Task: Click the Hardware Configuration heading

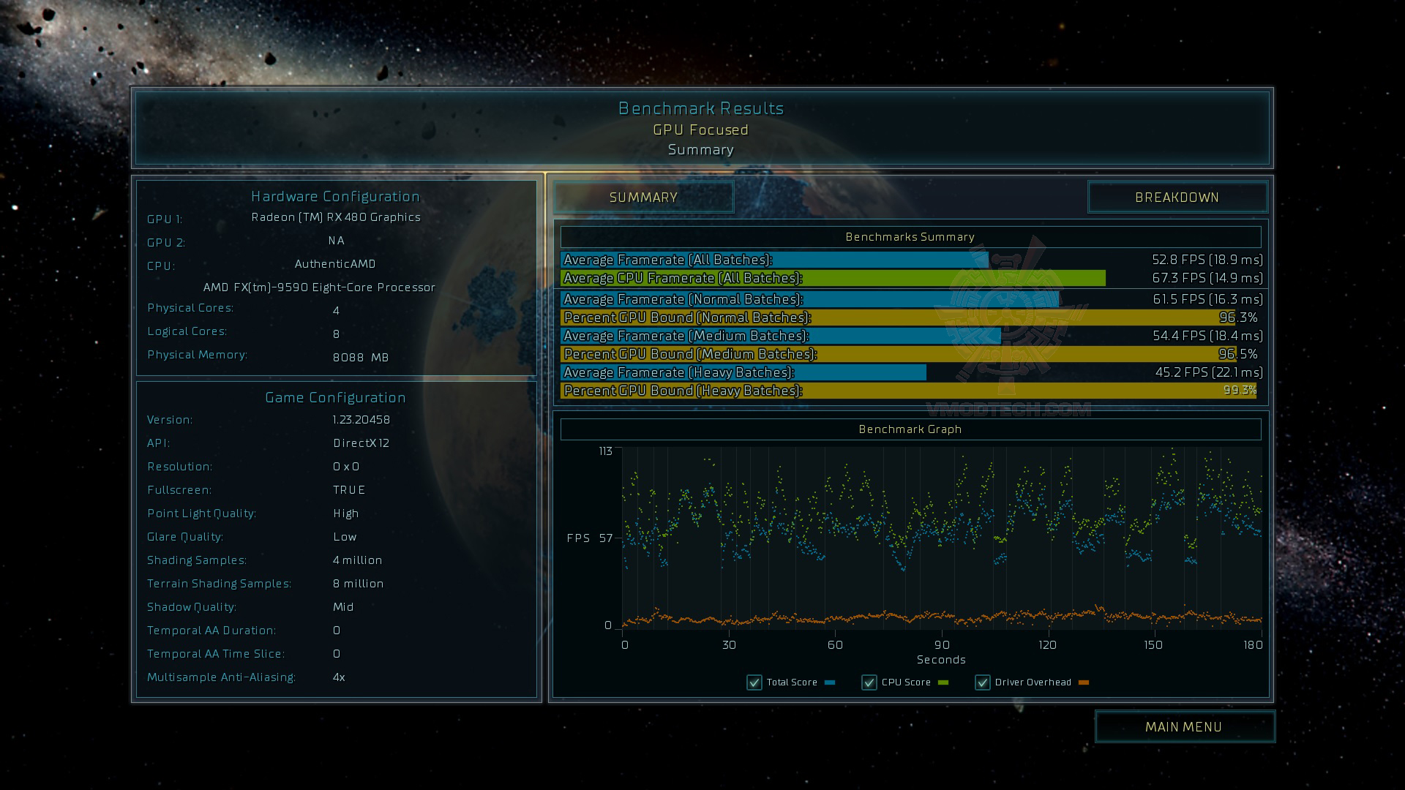Action: coord(335,196)
